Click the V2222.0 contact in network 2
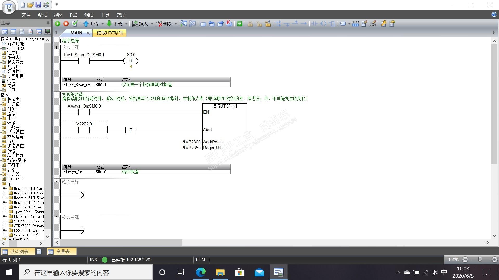 pyautogui.click(x=84, y=130)
